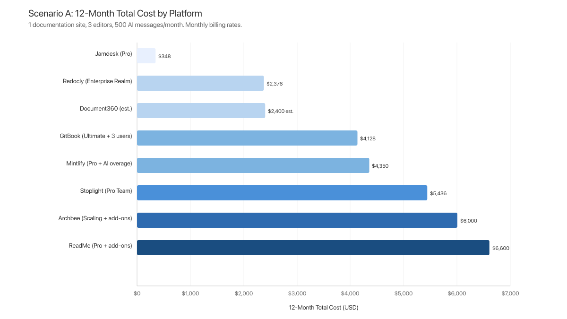Viewport: 567px width, 319px height.
Task: Click the $2,376 value label
Action: 274,83
